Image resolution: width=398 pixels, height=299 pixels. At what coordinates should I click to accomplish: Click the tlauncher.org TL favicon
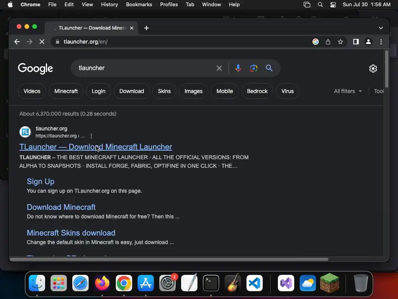(x=25, y=132)
